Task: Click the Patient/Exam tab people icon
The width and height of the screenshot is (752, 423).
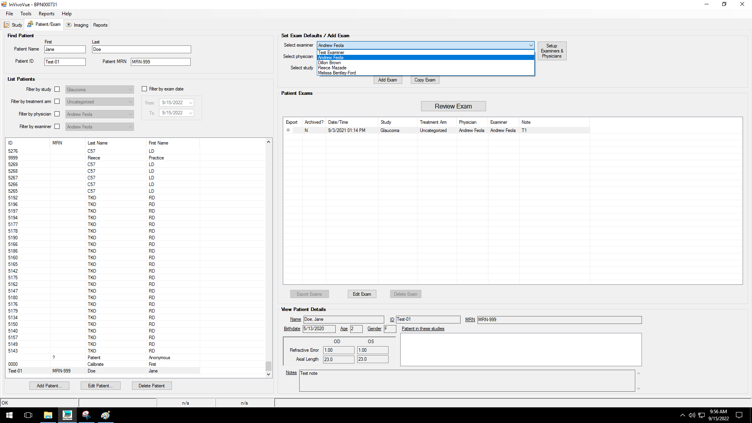Action: 30,24
